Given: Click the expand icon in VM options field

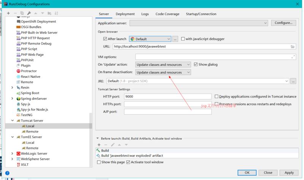Looking at the screenshot, I should click(293, 57).
